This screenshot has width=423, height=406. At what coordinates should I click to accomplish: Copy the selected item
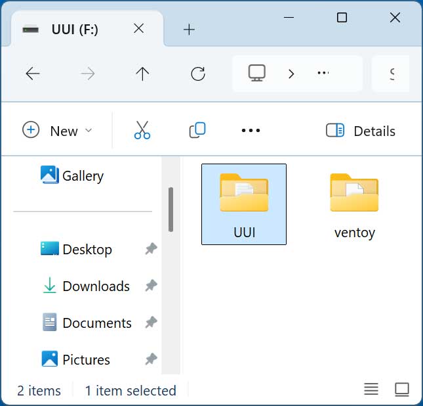197,130
